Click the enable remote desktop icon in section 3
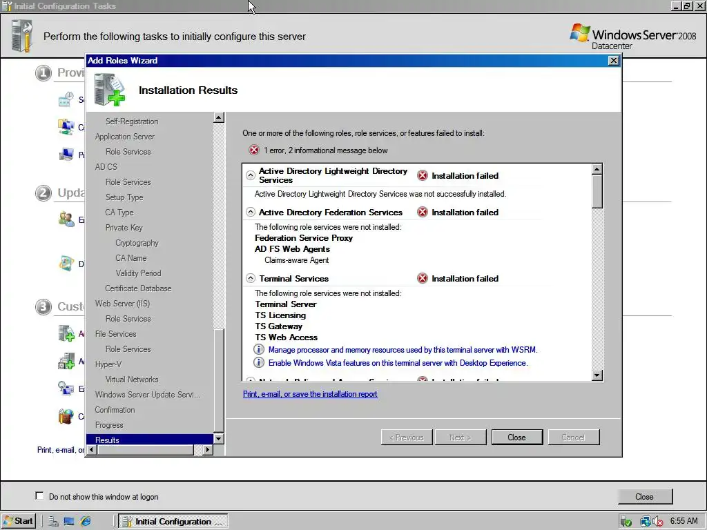This screenshot has height=530, width=707. pyautogui.click(x=66, y=389)
